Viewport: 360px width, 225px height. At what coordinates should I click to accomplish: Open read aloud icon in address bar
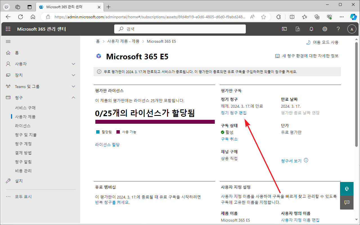pos(252,17)
